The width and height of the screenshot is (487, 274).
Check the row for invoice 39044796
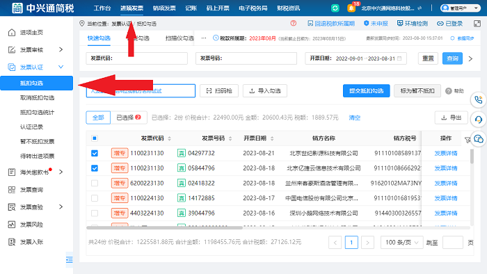(x=95, y=213)
